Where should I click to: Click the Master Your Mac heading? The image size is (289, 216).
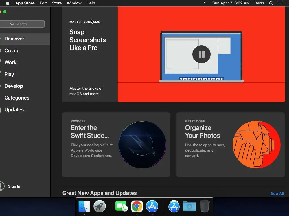coord(85,22)
